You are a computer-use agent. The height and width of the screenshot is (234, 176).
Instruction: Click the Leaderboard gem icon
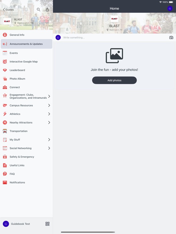pyautogui.click(x=5, y=70)
